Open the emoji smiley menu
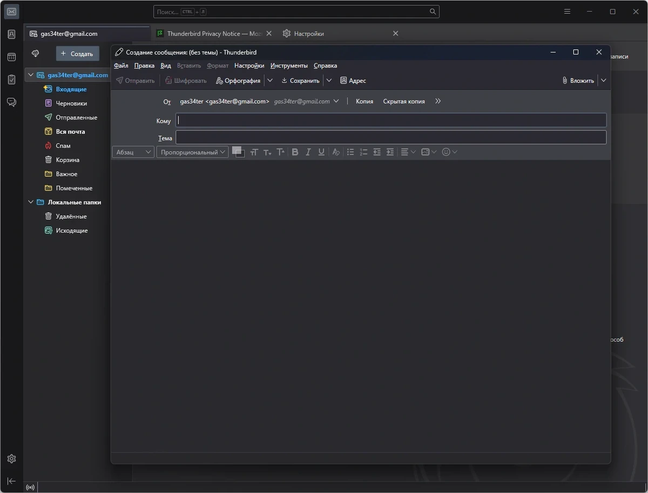 [x=449, y=152]
